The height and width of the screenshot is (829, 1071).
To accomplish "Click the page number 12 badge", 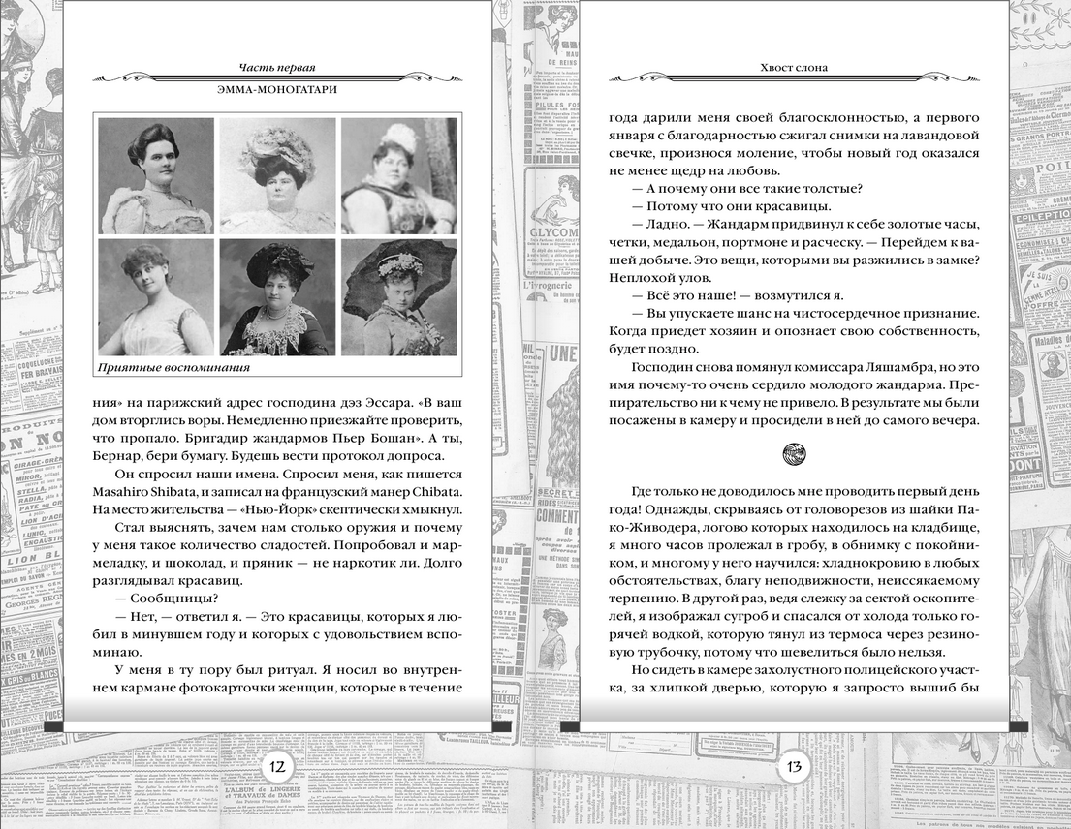I will click(276, 767).
